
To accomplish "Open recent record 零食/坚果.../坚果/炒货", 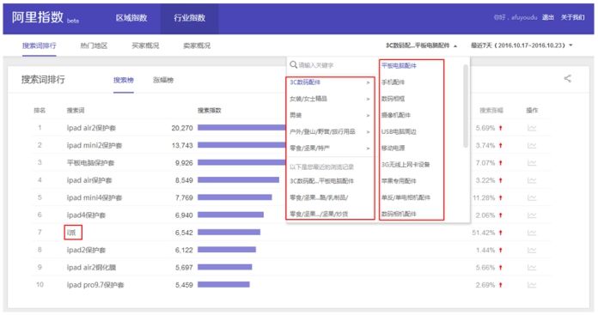I will pyautogui.click(x=319, y=214).
